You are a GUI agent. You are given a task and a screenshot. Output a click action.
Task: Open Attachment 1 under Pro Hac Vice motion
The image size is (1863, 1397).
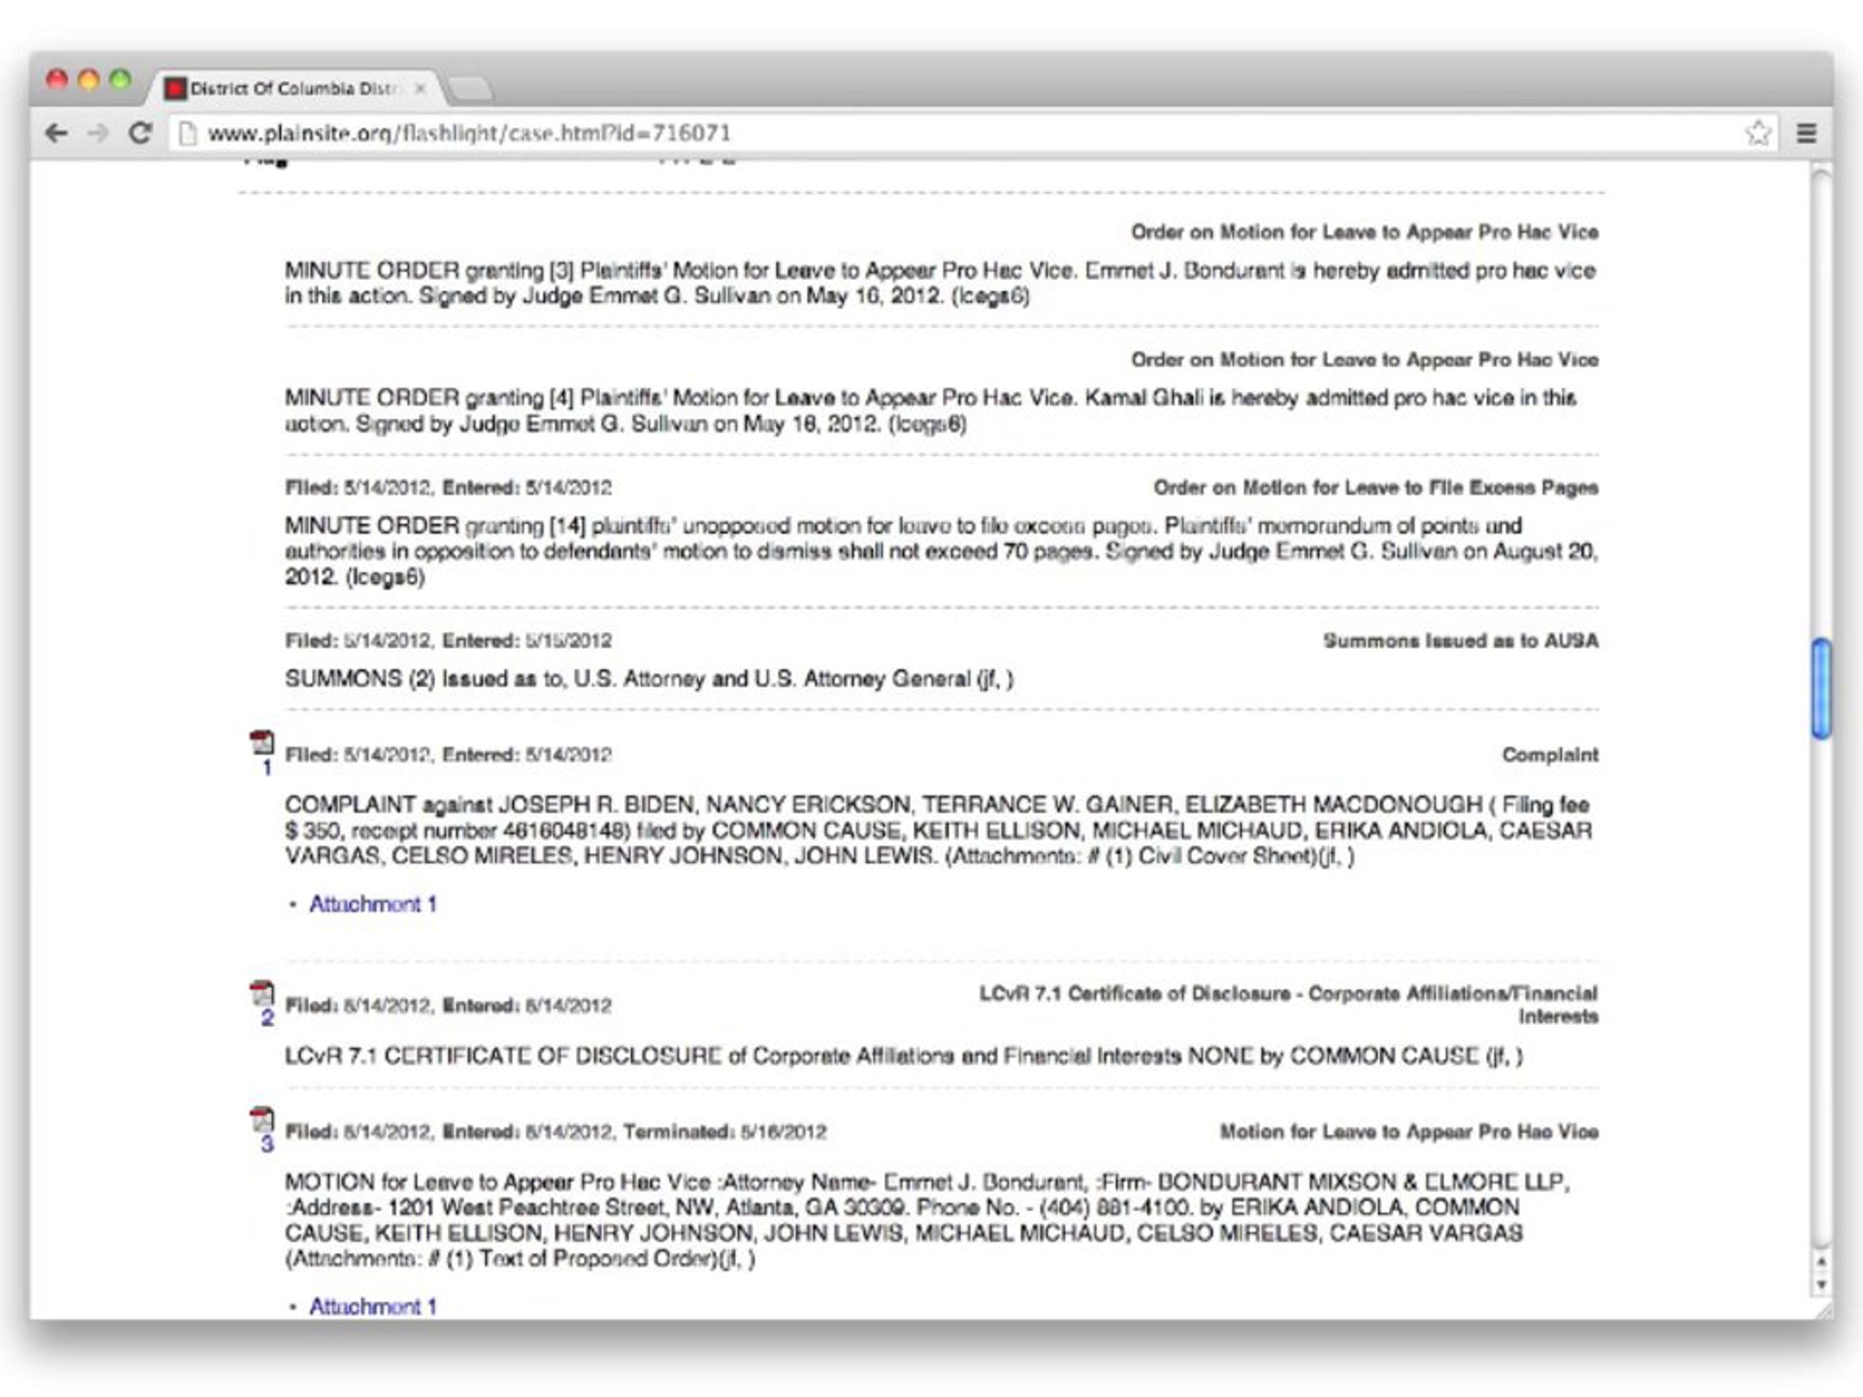click(373, 1306)
